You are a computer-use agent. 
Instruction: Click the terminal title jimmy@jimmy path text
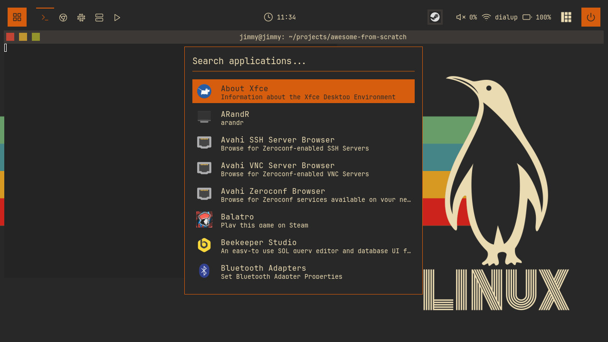pyautogui.click(x=323, y=37)
